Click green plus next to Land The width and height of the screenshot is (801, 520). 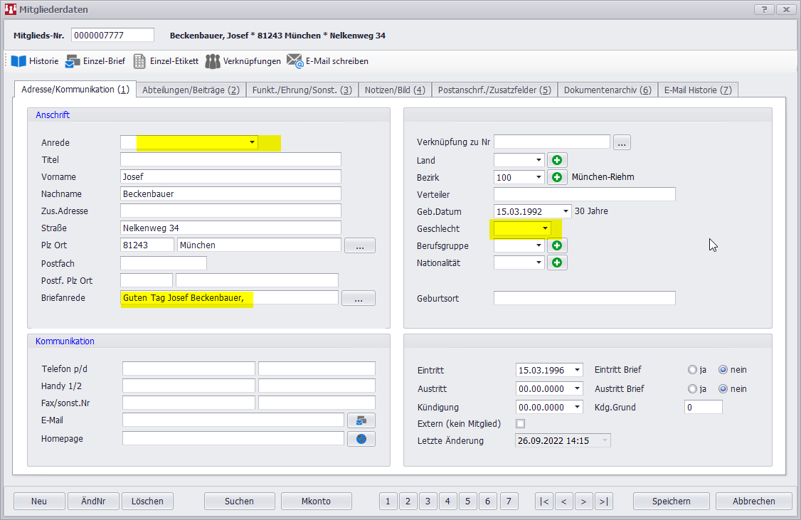click(557, 160)
